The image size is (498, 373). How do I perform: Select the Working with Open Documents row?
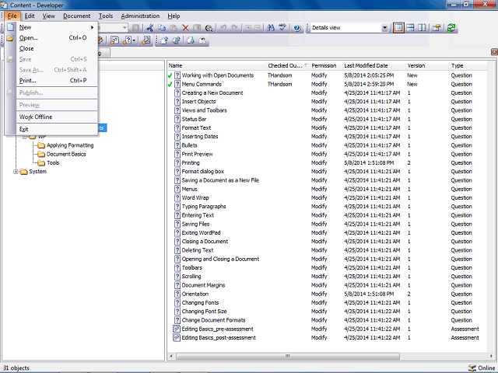click(x=327, y=75)
